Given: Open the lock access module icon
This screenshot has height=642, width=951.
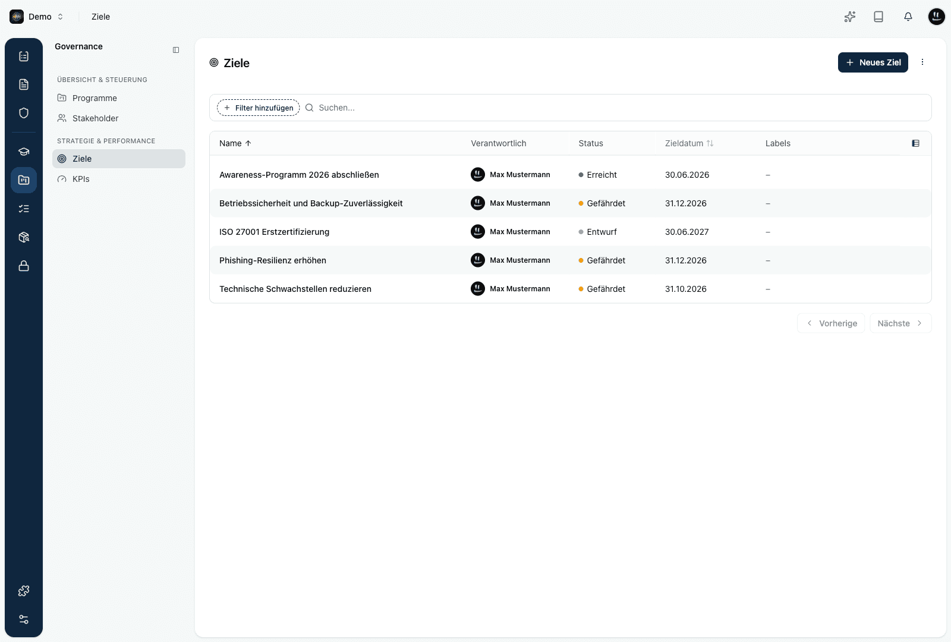Looking at the screenshot, I should [24, 266].
